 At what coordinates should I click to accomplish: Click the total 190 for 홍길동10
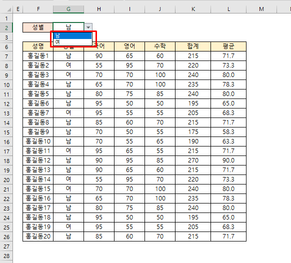193,141
